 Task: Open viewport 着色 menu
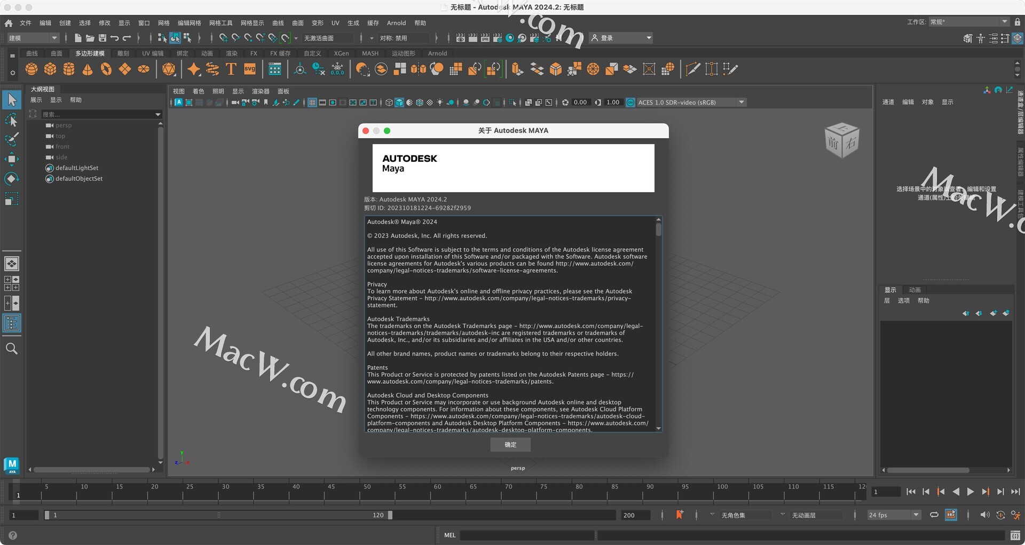click(x=199, y=91)
